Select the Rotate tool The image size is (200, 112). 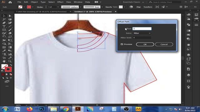tap(4, 37)
